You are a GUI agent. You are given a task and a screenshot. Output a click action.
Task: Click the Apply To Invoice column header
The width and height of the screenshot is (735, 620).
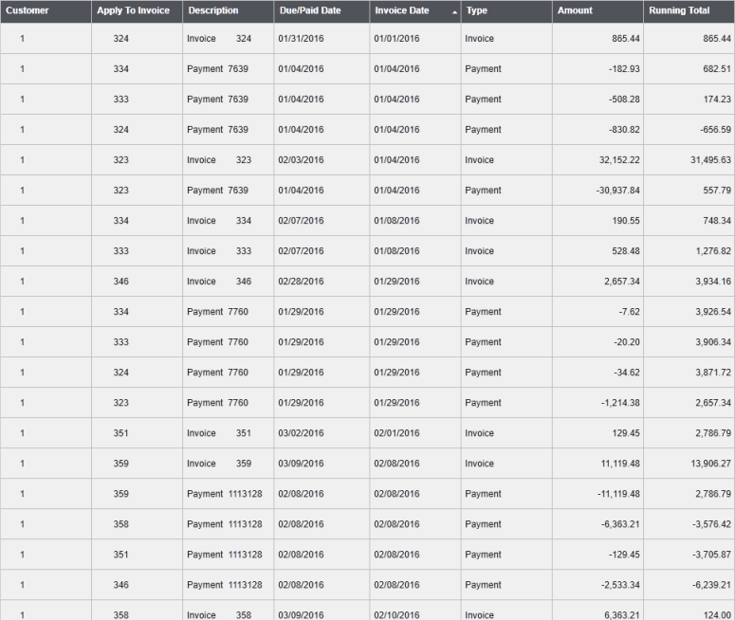pyautogui.click(x=133, y=10)
